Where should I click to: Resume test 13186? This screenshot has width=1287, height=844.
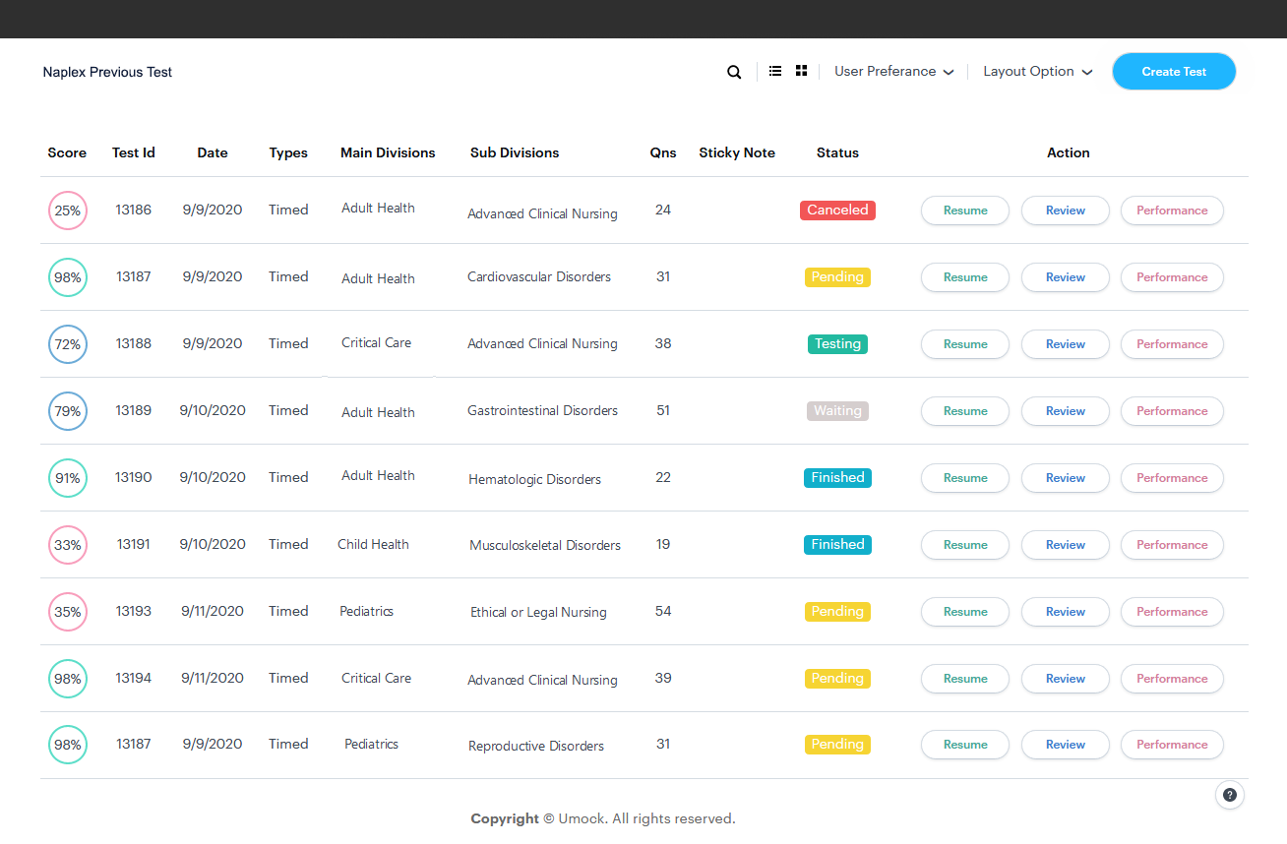pos(965,211)
